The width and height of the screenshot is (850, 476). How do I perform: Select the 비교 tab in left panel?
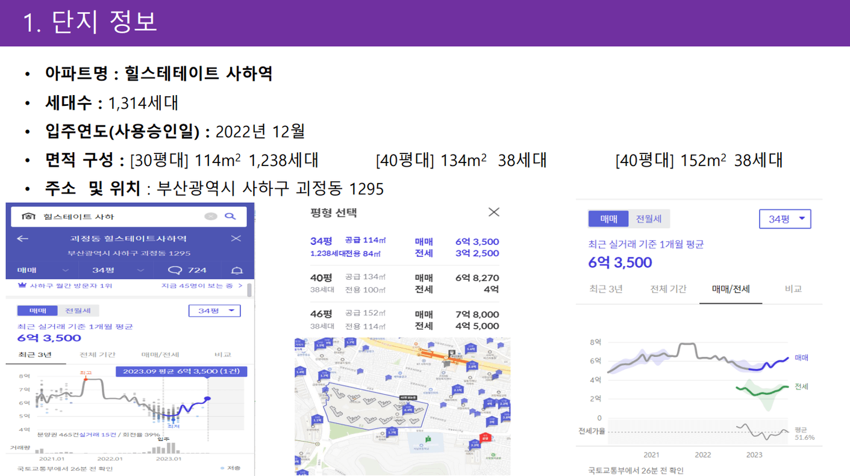(x=222, y=354)
